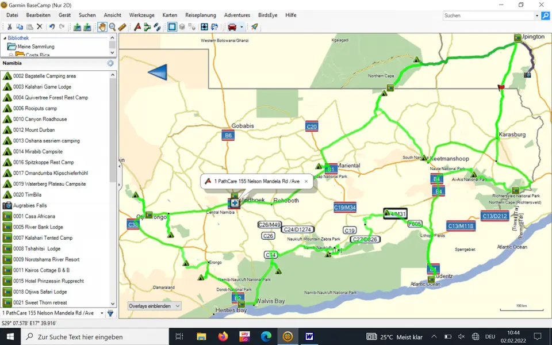Select 0021 Sweet Thorn retreat entry
Screen dimensions: 552x345
[x=55, y=302]
